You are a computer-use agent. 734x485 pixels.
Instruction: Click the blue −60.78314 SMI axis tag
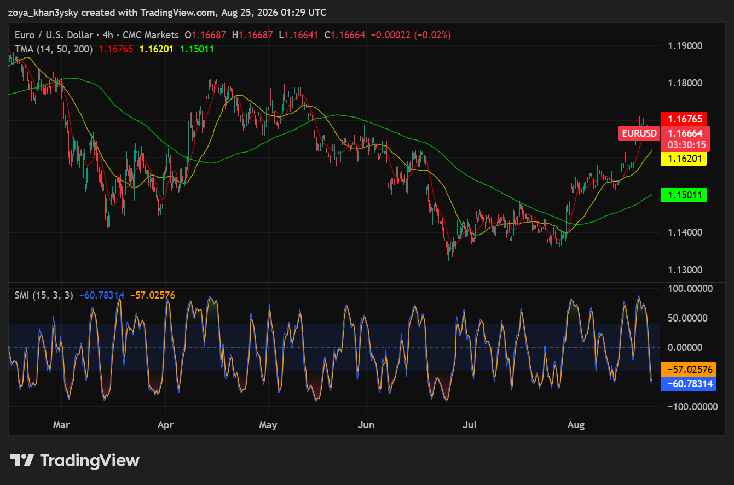tap(688, 384)
